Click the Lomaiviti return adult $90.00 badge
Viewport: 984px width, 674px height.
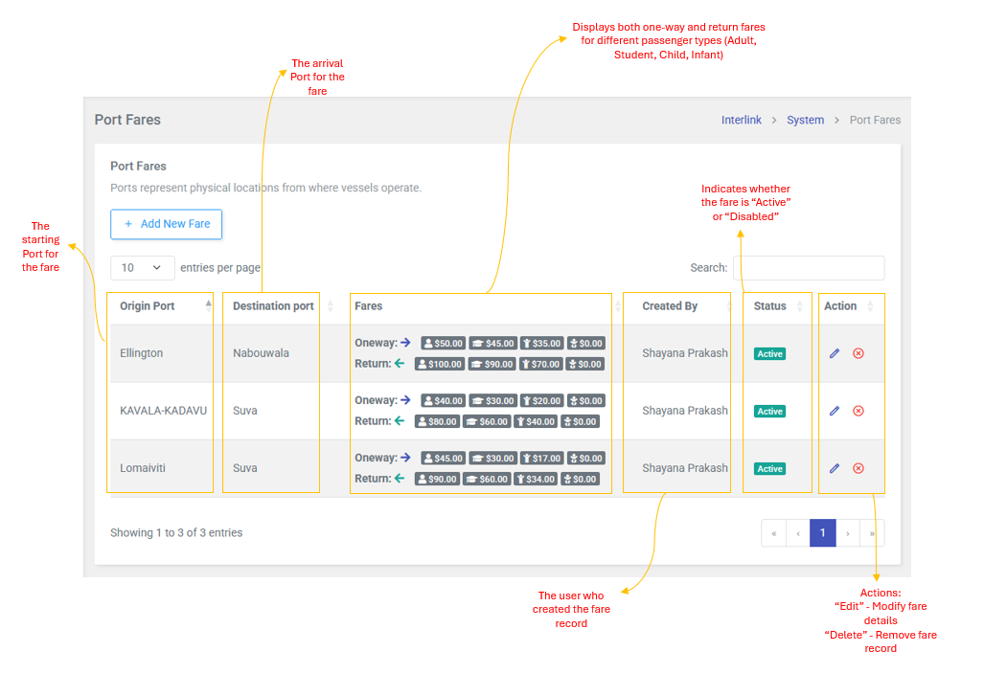point(437,479)
